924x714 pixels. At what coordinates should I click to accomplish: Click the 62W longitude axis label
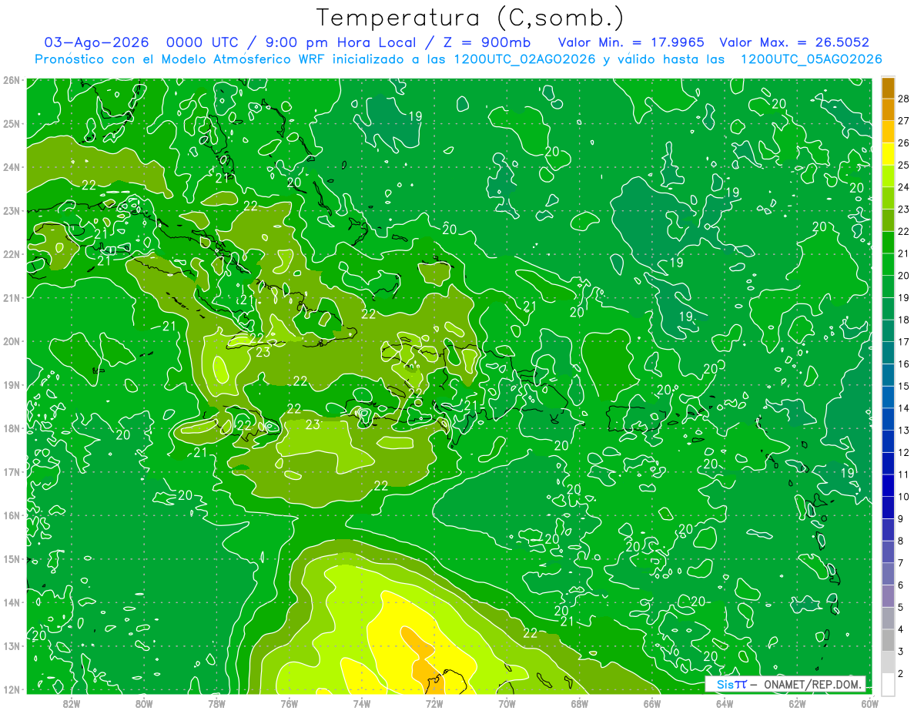pyautogui.click(x=797, y=703)
